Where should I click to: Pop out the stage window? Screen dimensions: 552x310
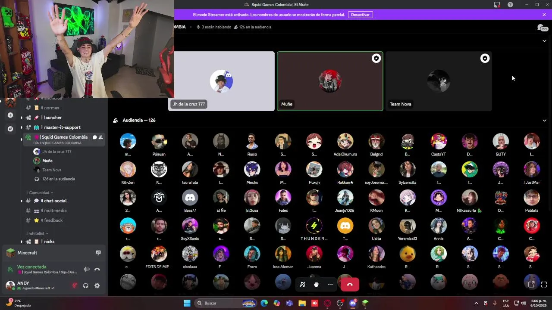[x=531, y=285]
